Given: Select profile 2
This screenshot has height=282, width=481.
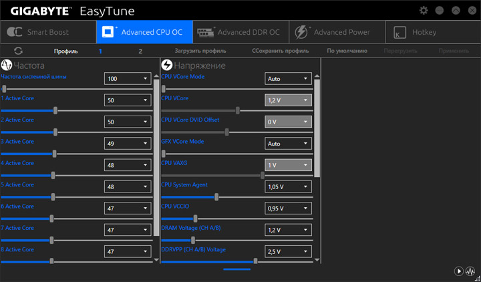Looking at the screenshot, I should [140, 51].
